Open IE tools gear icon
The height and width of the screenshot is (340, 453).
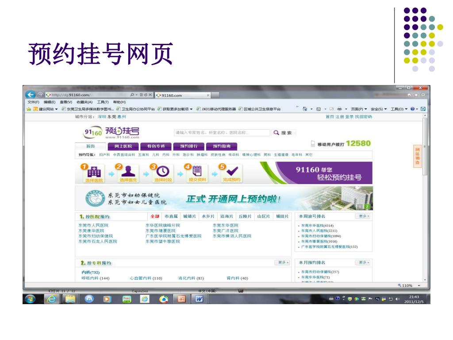pos(423,95)
